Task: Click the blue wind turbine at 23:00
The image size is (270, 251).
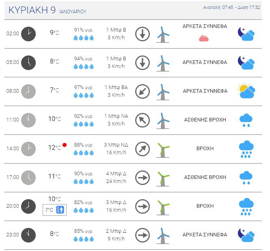Action: pos(163,236)
